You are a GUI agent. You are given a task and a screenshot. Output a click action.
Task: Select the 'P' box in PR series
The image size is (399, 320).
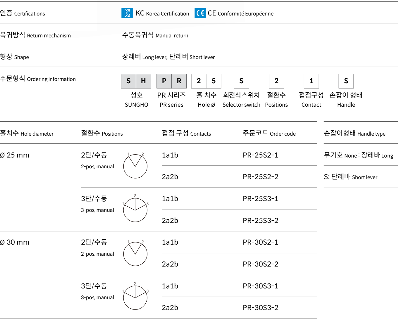point(164,81)
